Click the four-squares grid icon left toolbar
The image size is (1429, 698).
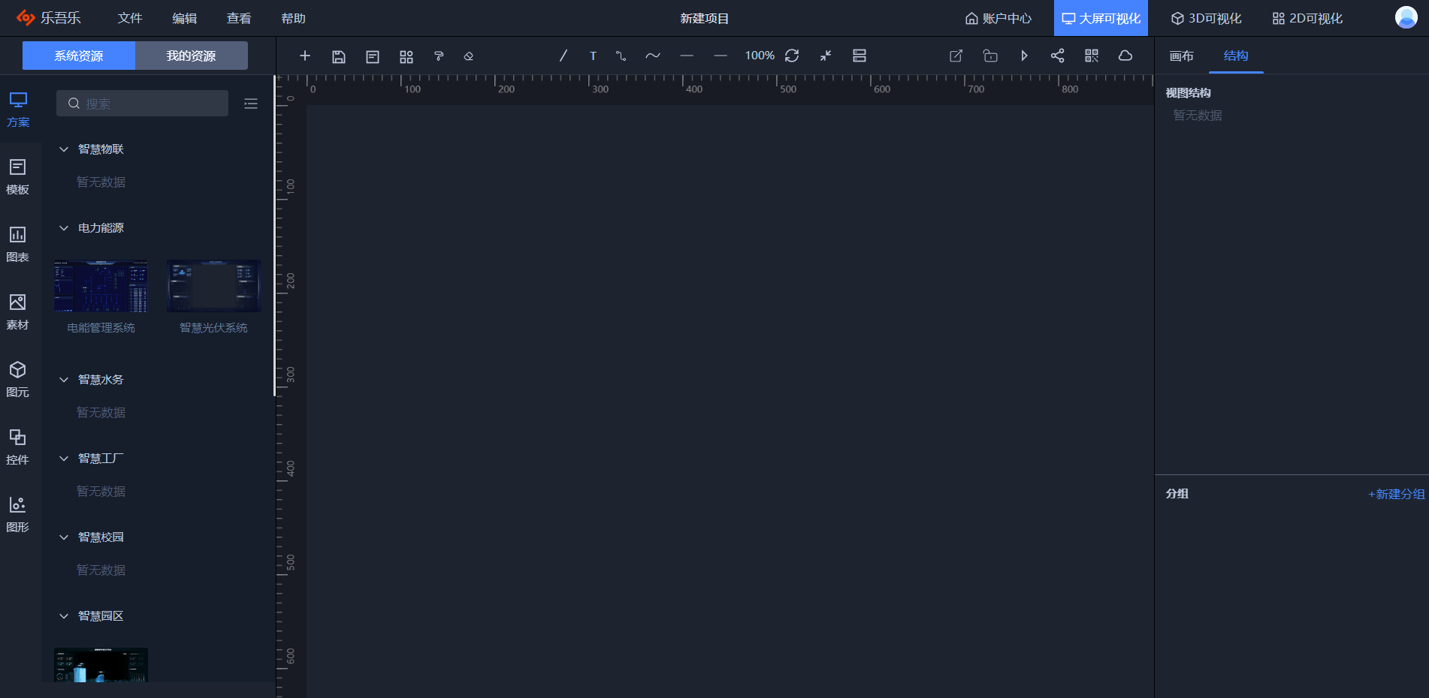pyautogui.click(x=406, y=56)
